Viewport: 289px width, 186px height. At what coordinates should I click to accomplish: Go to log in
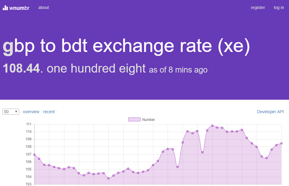279,7
